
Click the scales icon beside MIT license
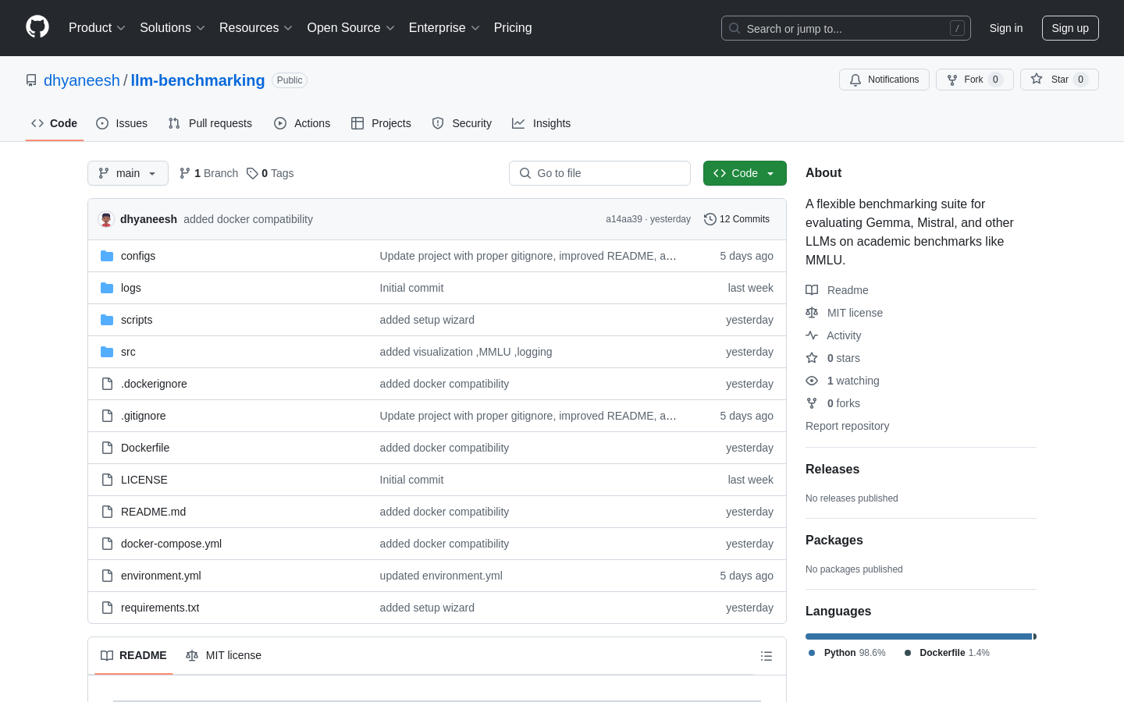812,313
